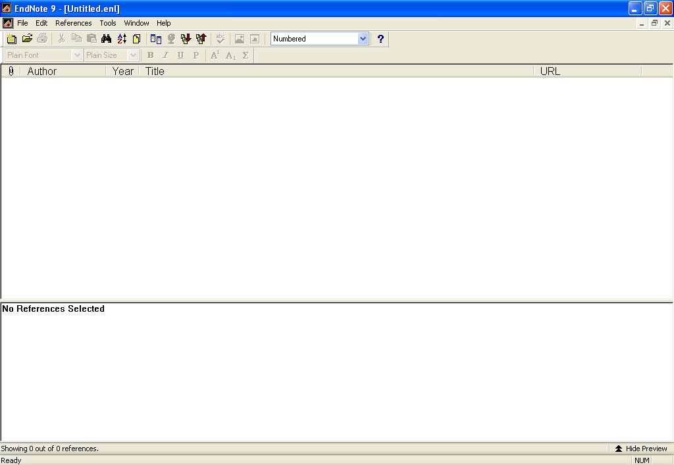Viewport: 674px width, 465px height.
Task: Click the Copy toolbar icon
Action: coord(76,39)
